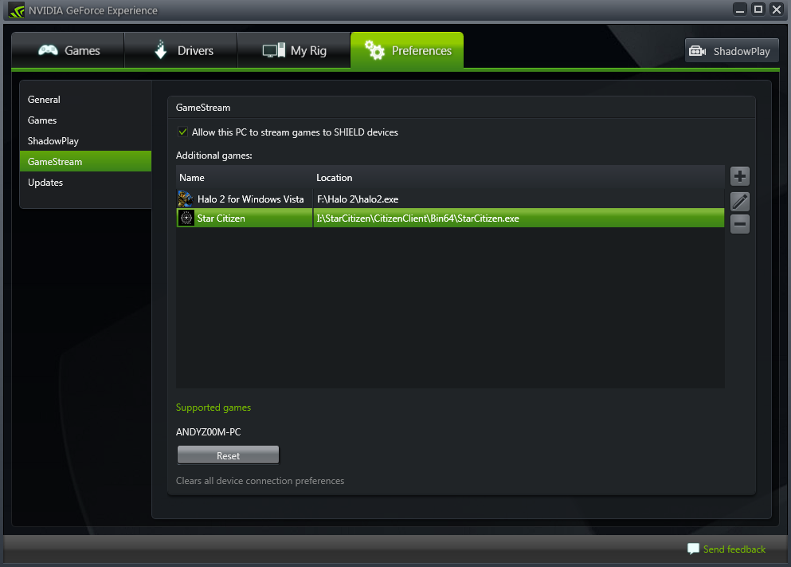Select the pencil icon to edit game entry
The height and width of the screenshot is (567, 791).
pyautogui.click(x=739, y=202)
